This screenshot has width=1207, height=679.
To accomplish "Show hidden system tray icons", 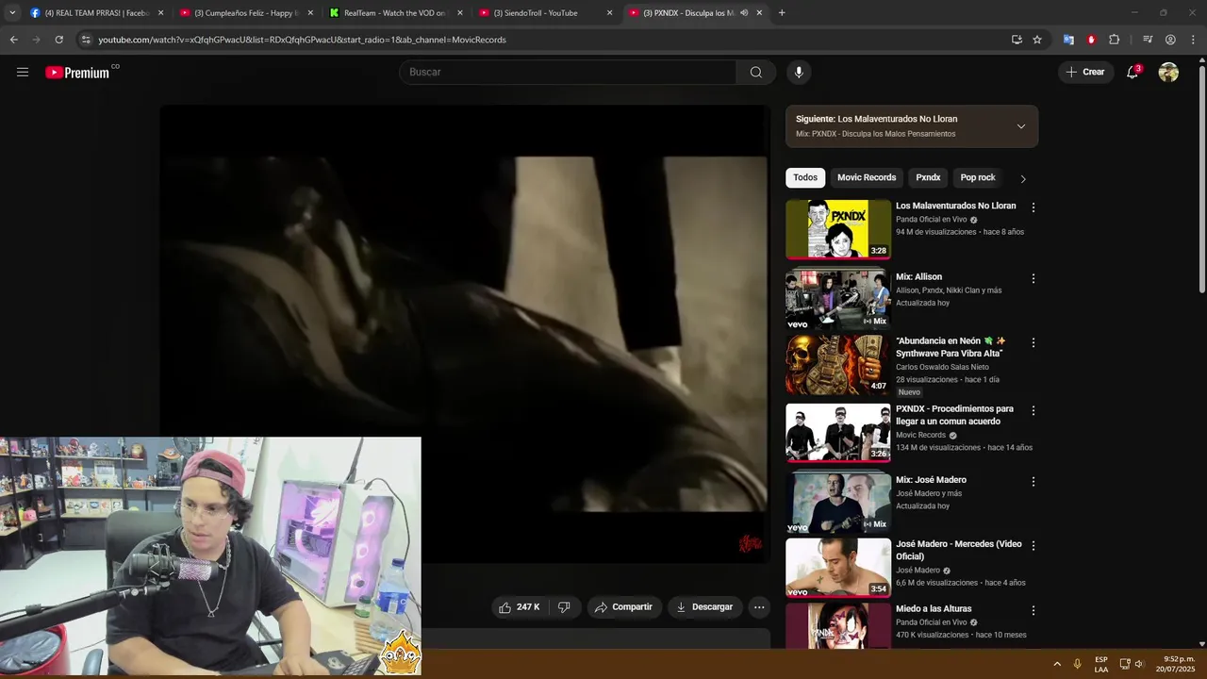I will tap(1056, 664).
